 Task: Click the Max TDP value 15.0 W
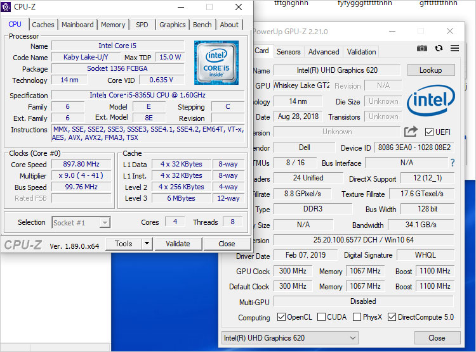pyautogui.click(x=170, y=57)
